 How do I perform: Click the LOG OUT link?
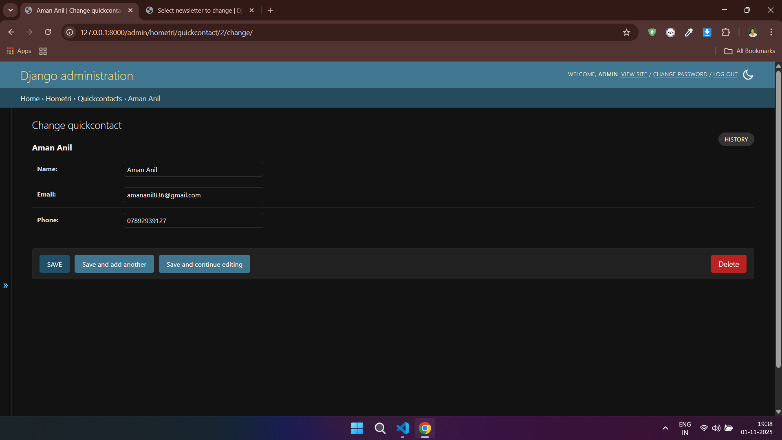pos(725,74)
